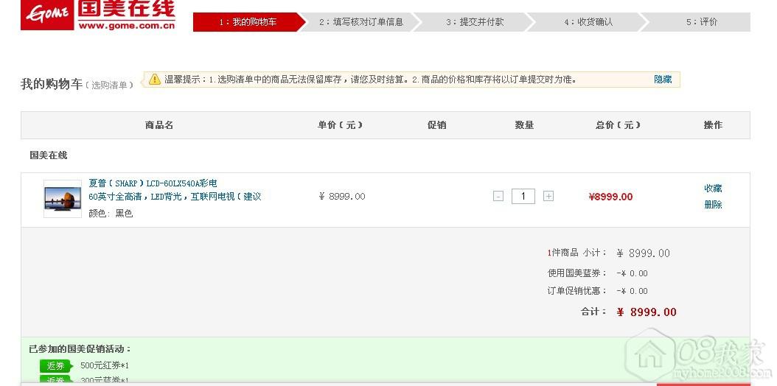
Task: Click the Gome red logo
Action: (47, 15)
